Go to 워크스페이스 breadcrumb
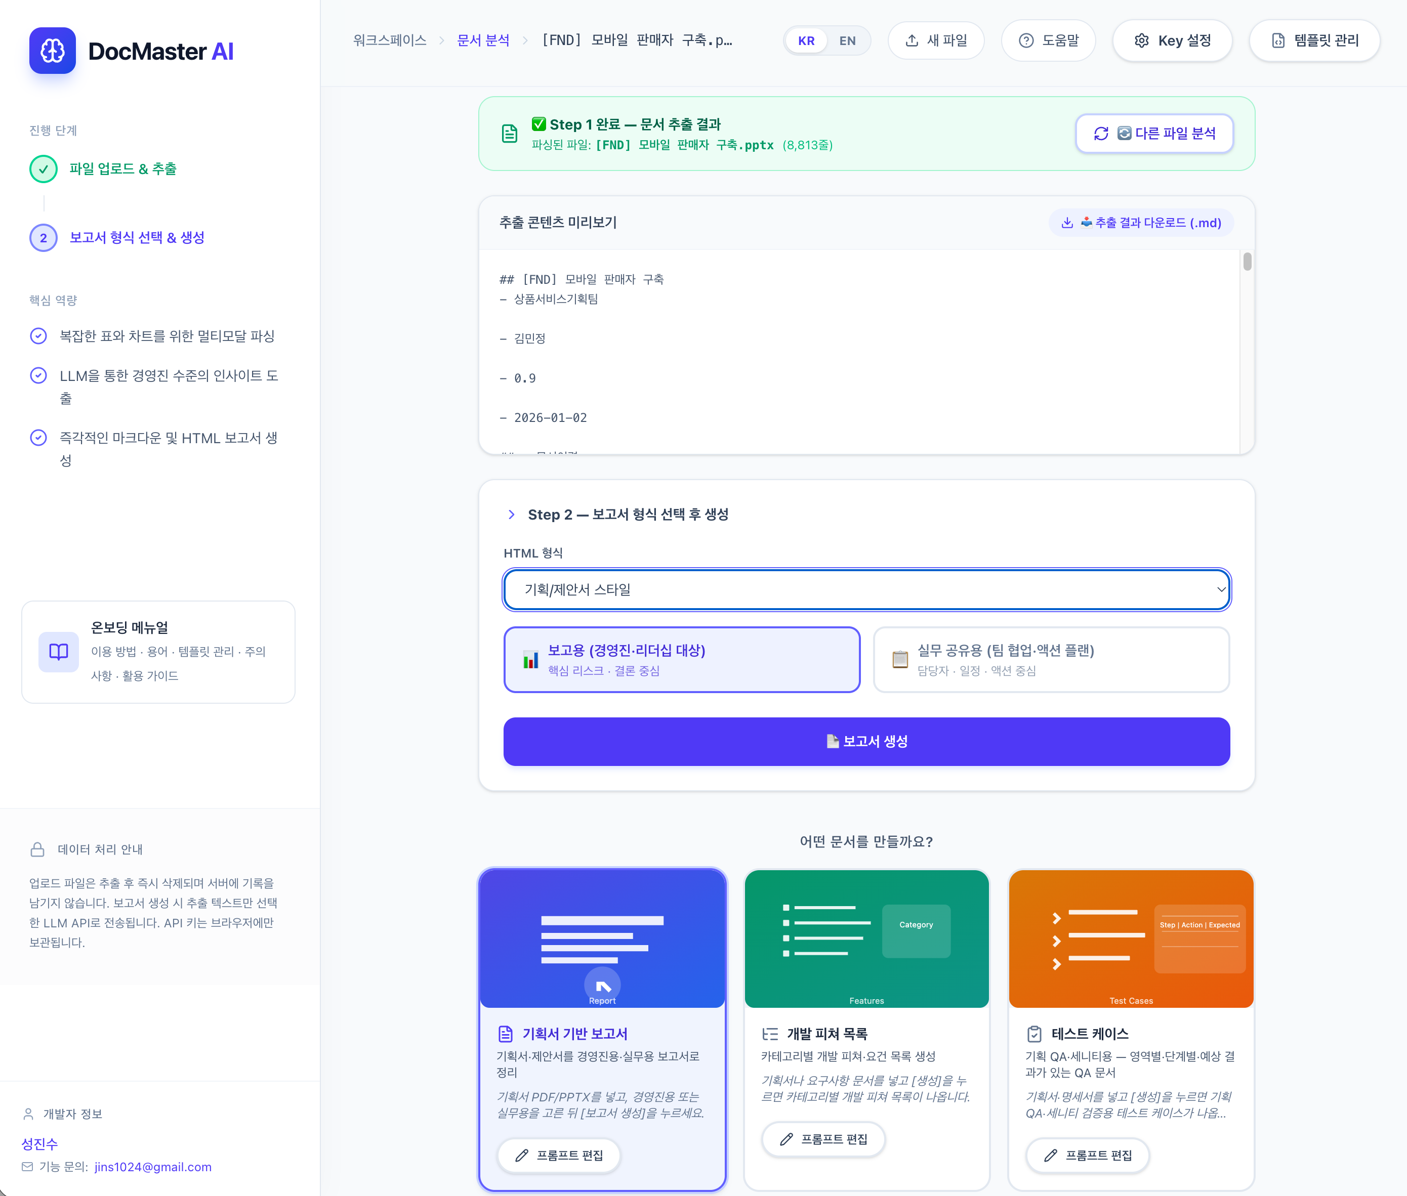Viewport: 1407px width, 1196px height. tap(389, 40)
